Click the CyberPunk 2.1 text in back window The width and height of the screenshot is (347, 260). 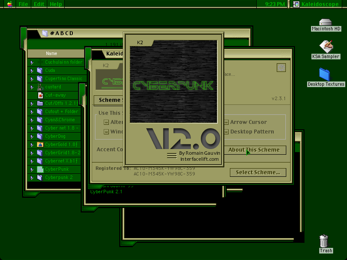click(106, 192)
